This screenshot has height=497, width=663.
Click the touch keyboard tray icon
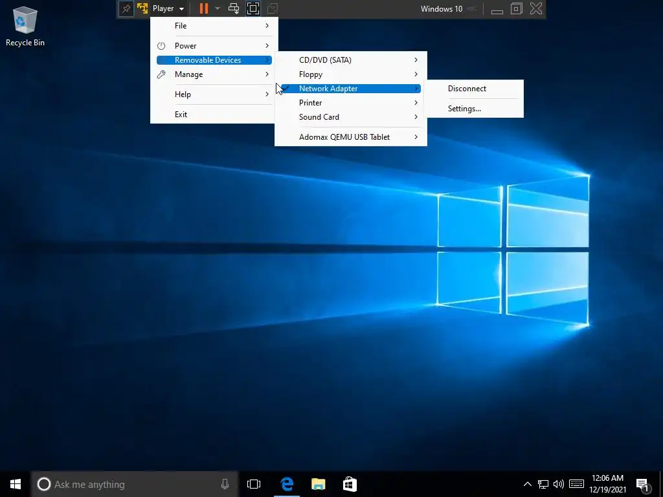click(x=577, y=484)
